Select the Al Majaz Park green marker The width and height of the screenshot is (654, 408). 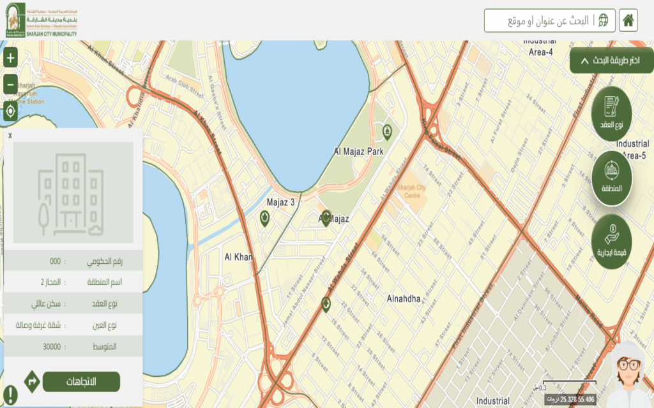click(388, 131)
